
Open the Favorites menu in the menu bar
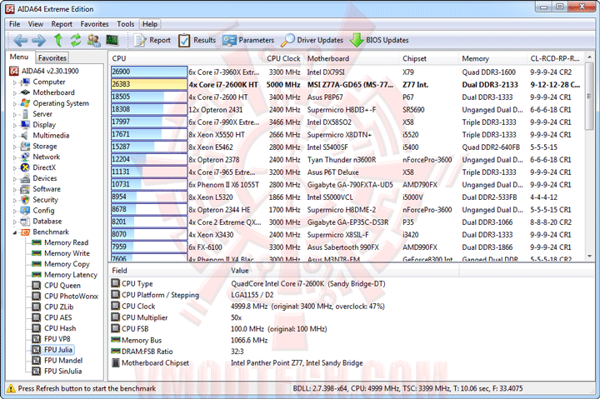point(94,24)
